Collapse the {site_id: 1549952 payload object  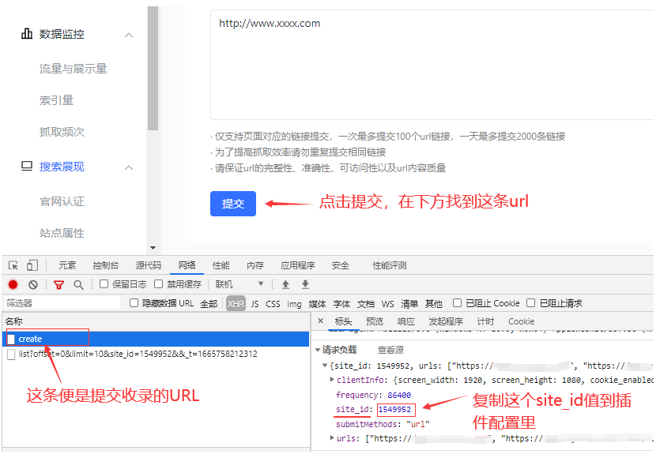pos(325,366)
